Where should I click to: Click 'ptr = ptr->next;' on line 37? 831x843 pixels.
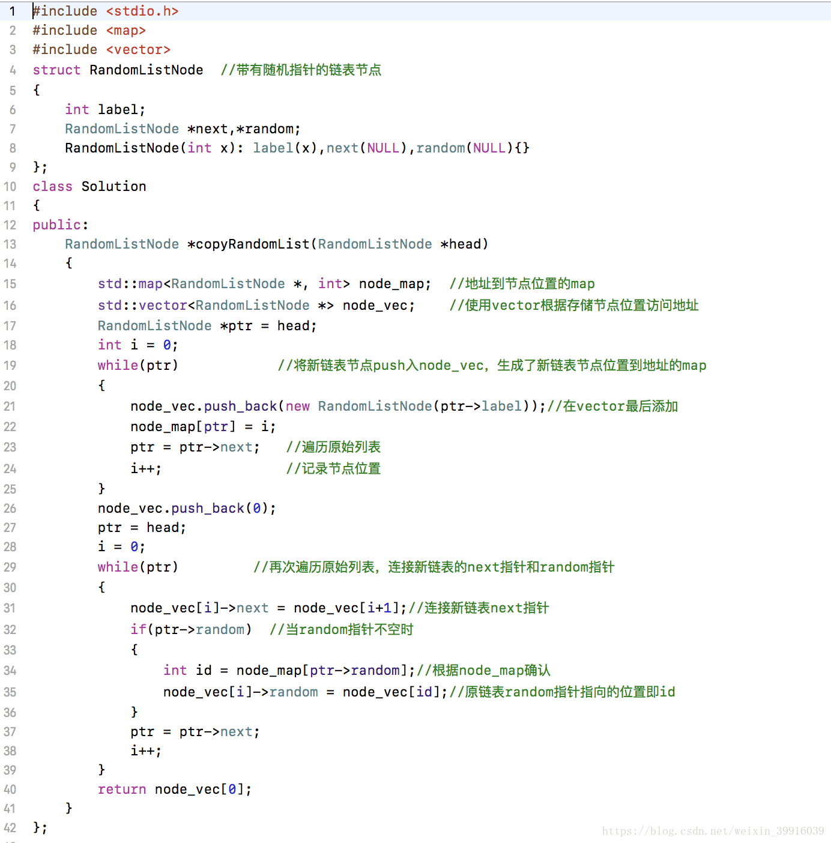tap(195, 732)
